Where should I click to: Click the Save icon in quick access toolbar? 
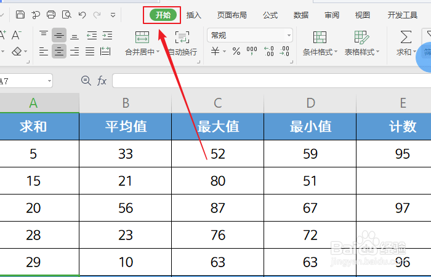pyautogui.click(x=20, y=15)
